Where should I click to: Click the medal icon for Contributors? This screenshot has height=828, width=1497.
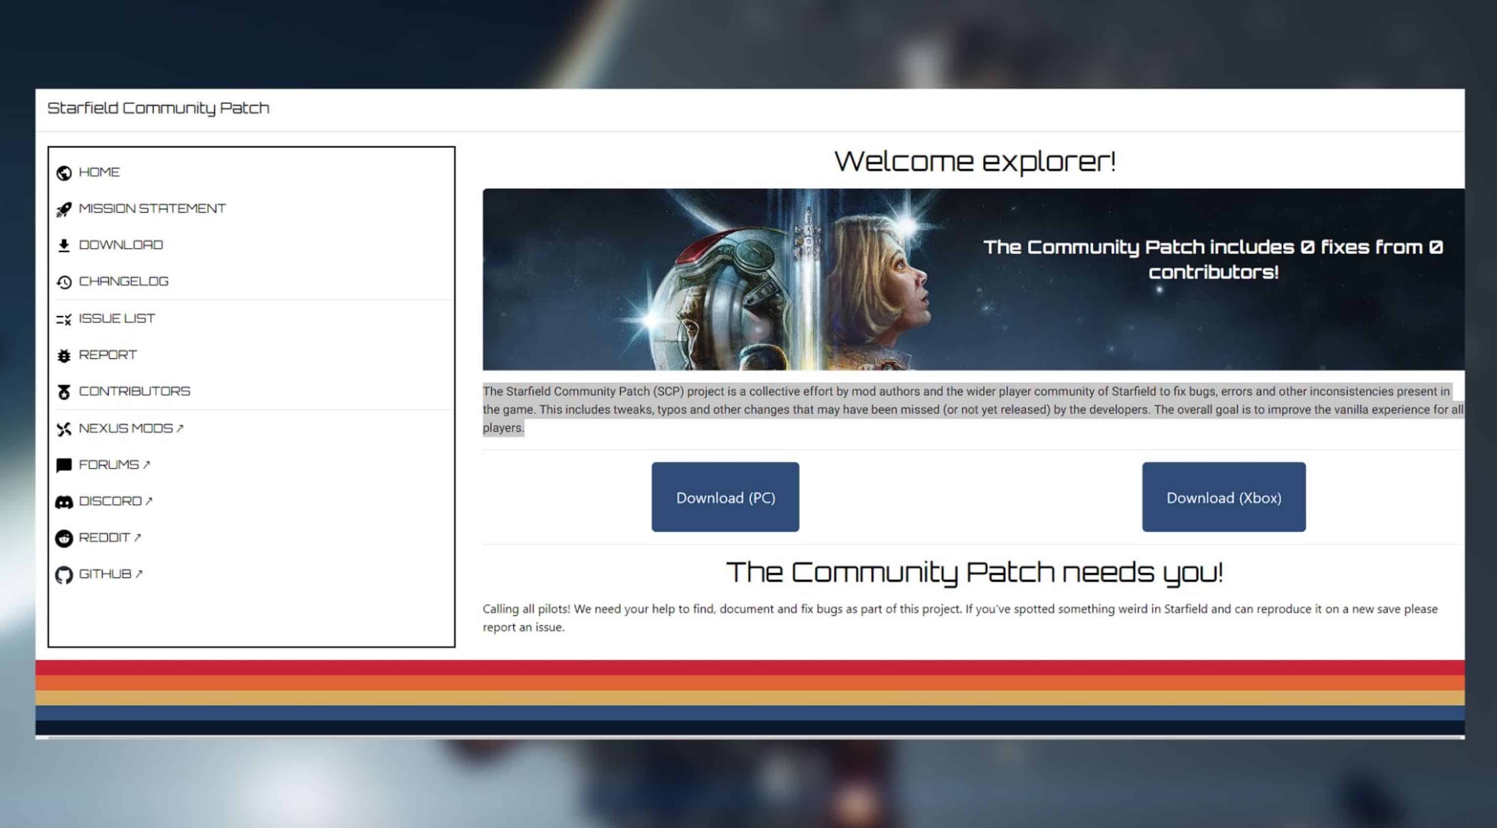click(x=64, y=392)
